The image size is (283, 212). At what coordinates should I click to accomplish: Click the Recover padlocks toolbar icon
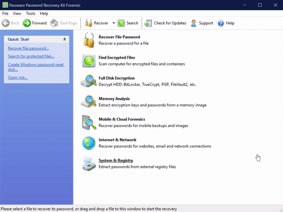click(89, 23)
